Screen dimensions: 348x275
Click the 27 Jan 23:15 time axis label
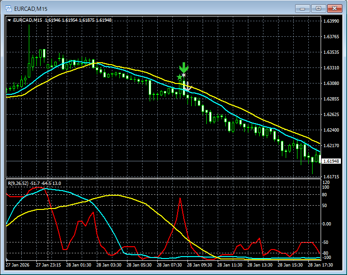point(48,266)
